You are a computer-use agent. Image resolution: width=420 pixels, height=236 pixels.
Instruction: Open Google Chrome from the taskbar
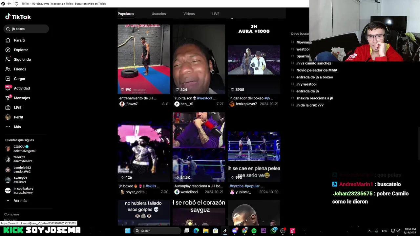(x=244, y=231)
